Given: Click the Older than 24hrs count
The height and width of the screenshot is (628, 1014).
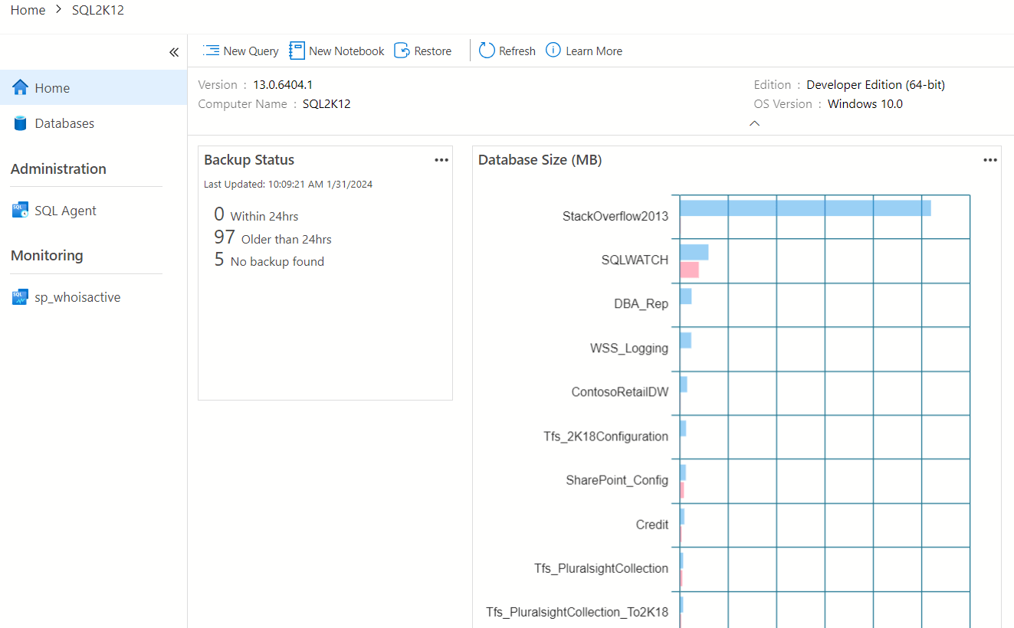Looking at the screenshot, I should (x=225, y=237).
